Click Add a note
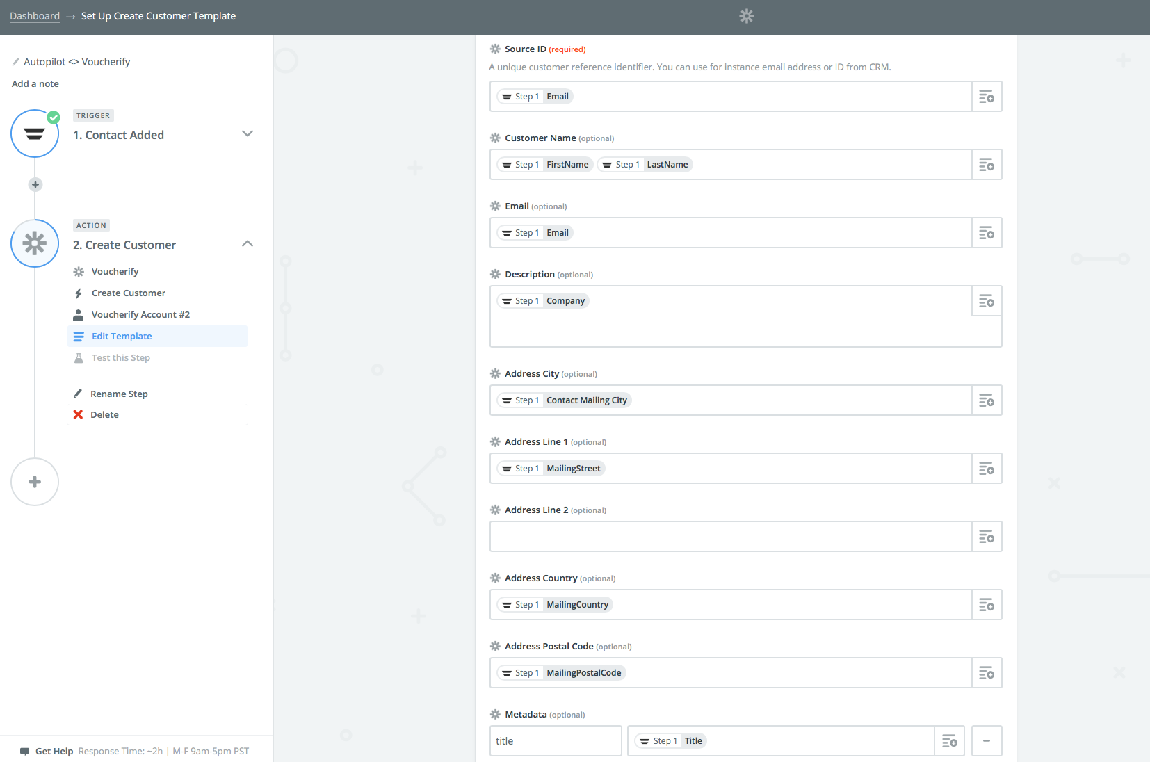Image resolution: width=1150 pixels, height=762 pixels. coord(35,83)
